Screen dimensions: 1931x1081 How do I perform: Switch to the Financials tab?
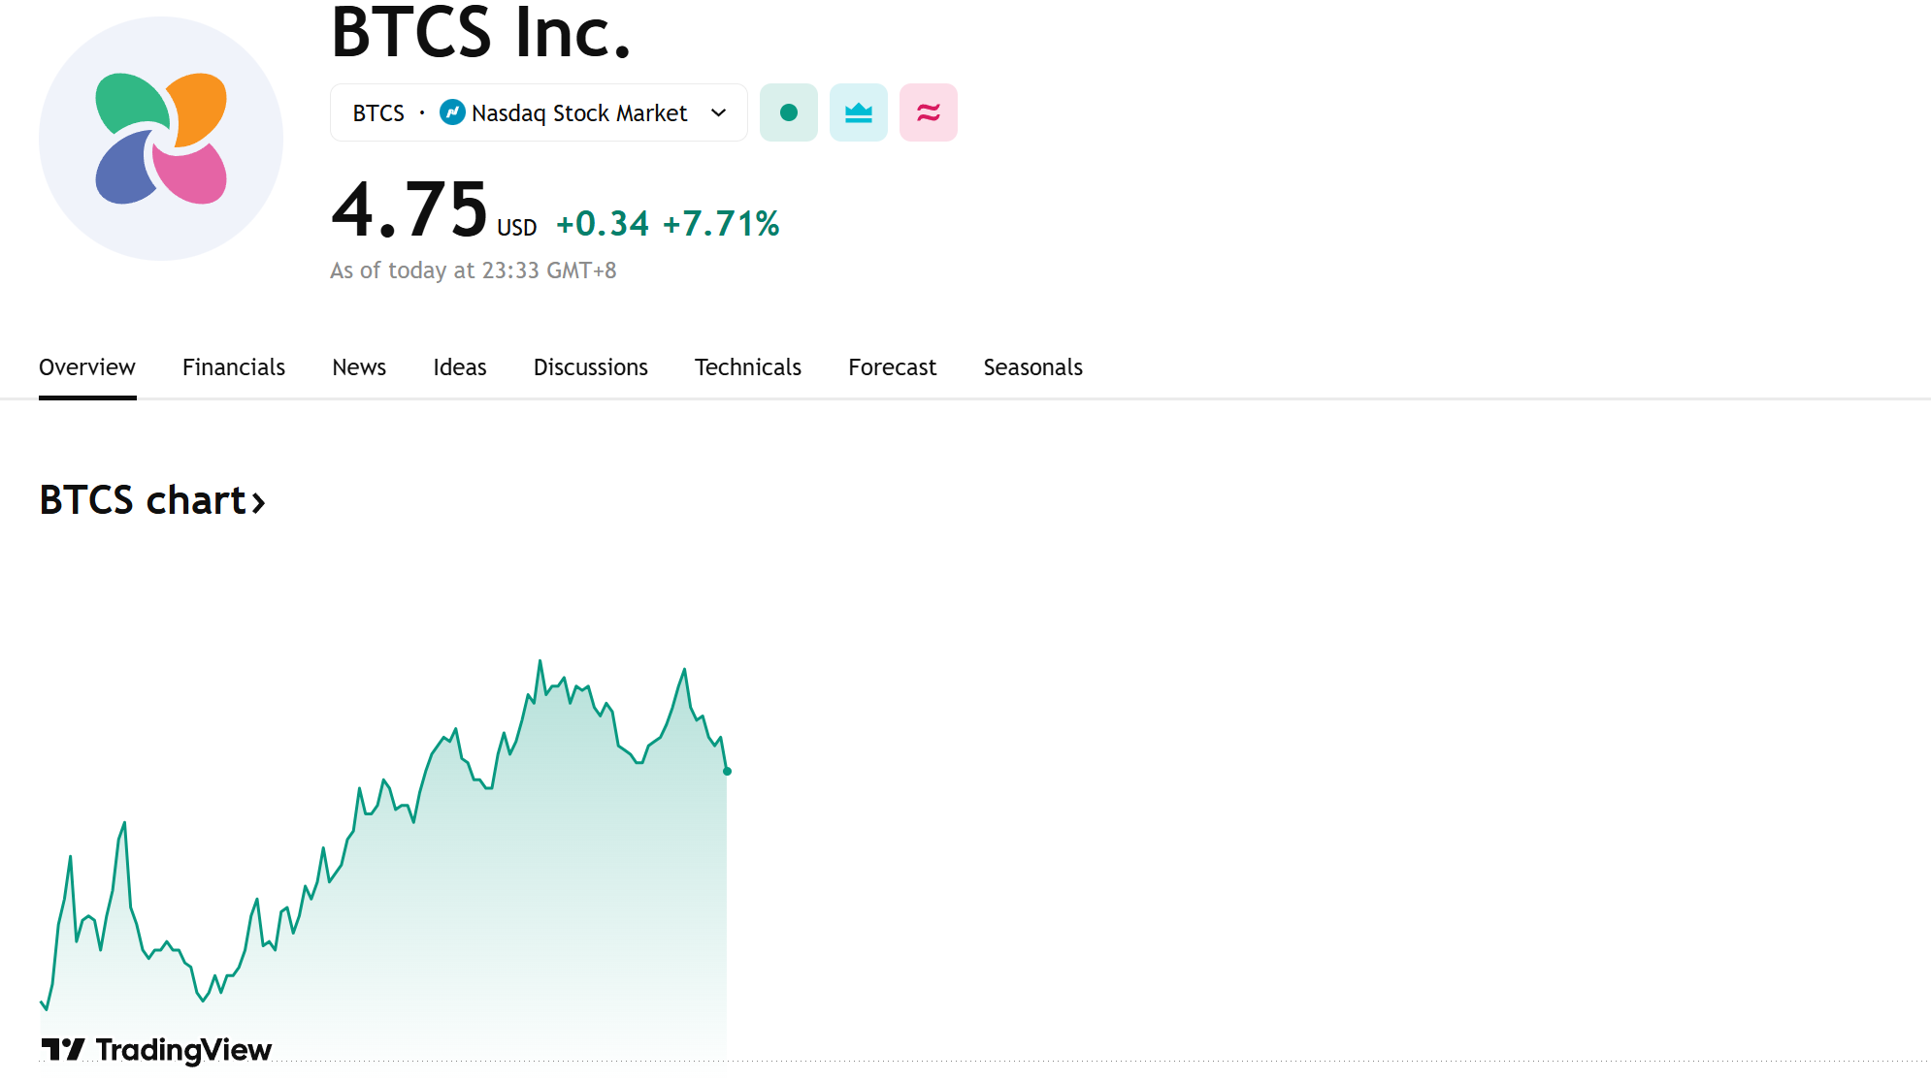tap(233, 367)
